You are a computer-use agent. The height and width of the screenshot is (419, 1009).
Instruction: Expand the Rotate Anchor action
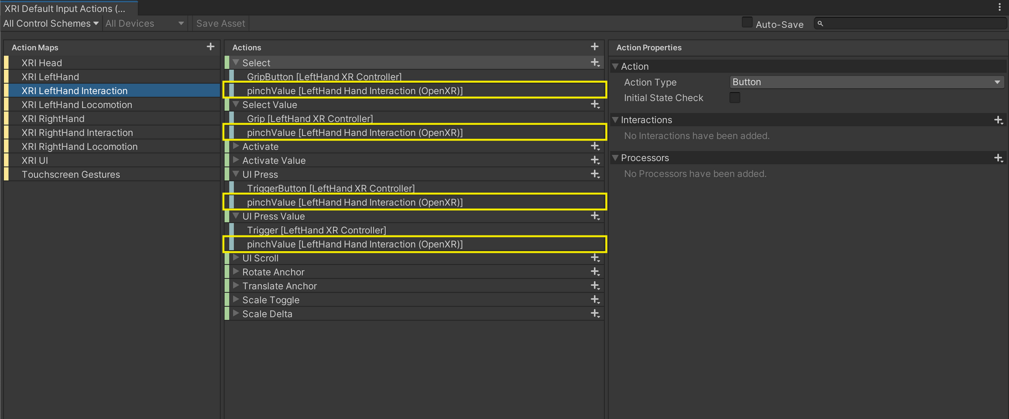coord(236,272)
